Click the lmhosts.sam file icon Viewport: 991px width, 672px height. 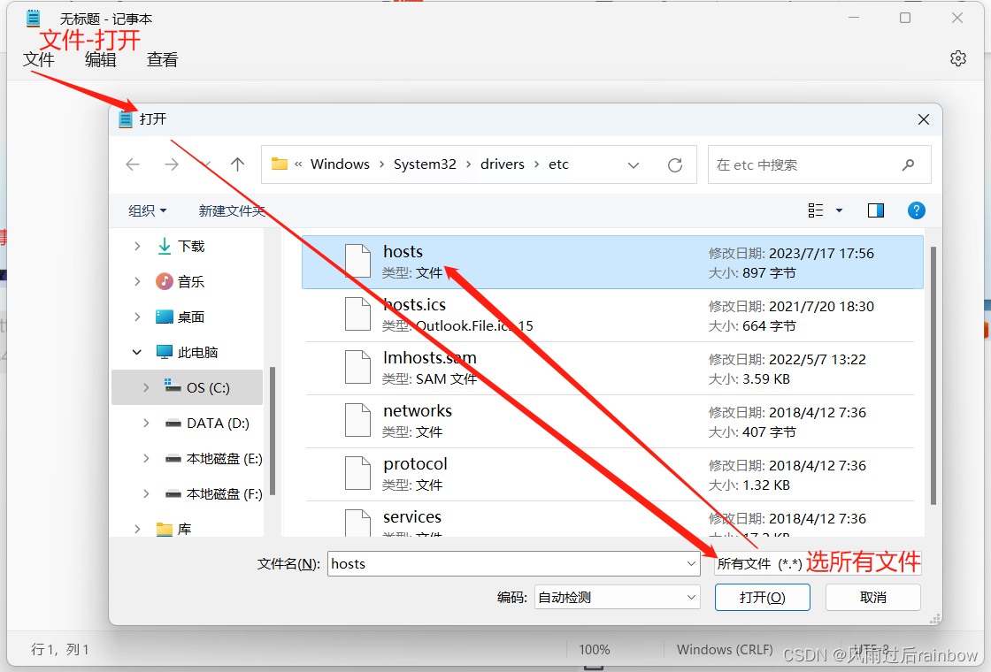357,367
